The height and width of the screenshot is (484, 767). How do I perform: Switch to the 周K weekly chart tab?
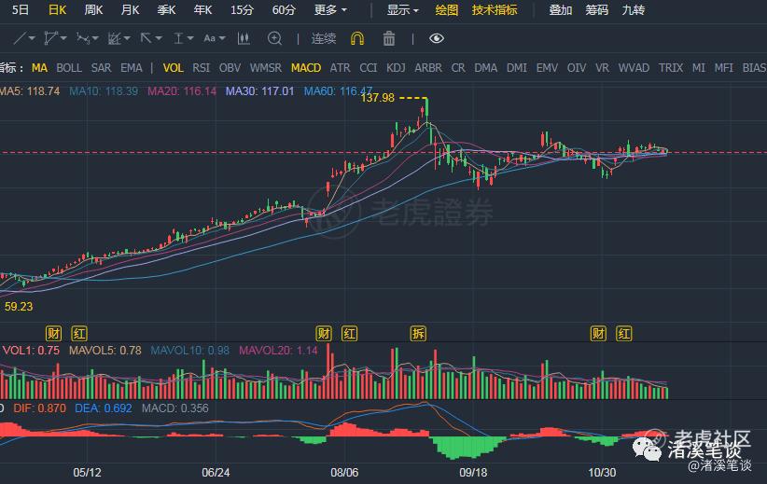tap(93, 9)
